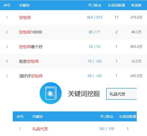
Task: Select long-tail count in 礼品代发 row
Action: click(128, 129)
